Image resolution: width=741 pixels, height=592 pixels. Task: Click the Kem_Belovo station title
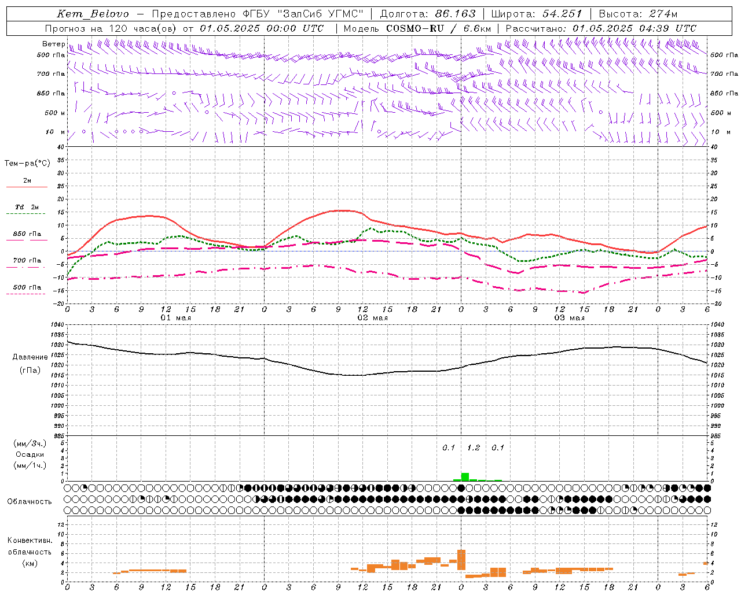pos(93,14)
